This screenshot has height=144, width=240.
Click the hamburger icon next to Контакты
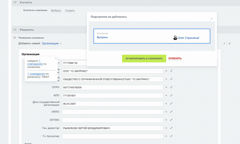[x=15, y=2]
